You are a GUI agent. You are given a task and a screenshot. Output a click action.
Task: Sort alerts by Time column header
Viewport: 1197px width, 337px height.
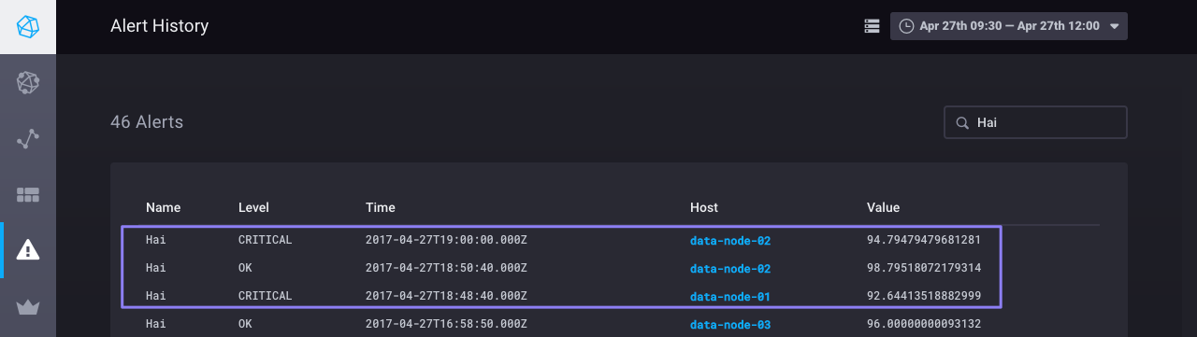[380, 207]
